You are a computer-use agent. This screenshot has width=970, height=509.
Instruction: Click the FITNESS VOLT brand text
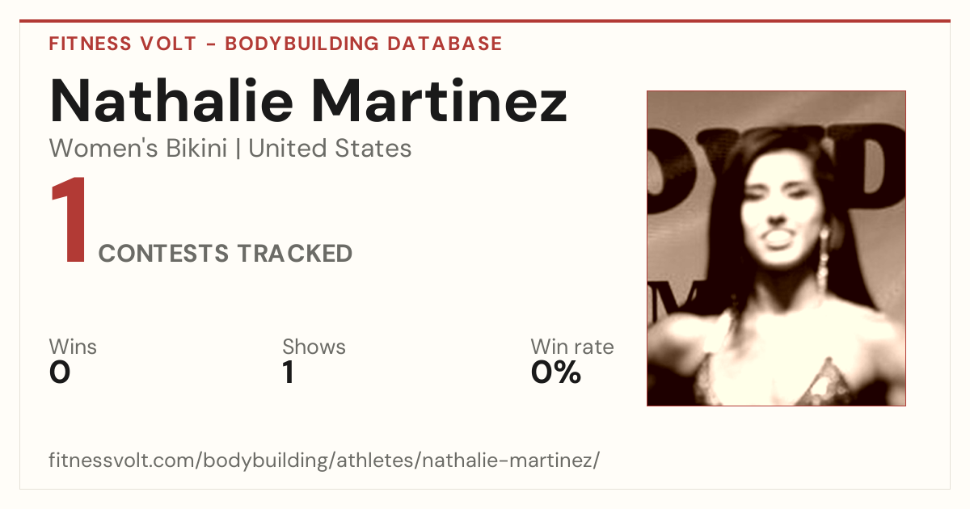tap(123, 44)
